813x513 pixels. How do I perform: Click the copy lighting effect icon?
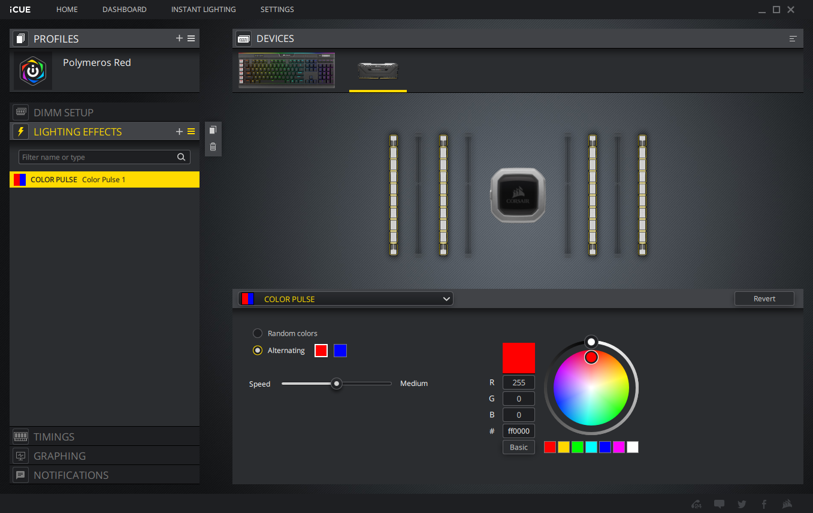click(213, 130)
